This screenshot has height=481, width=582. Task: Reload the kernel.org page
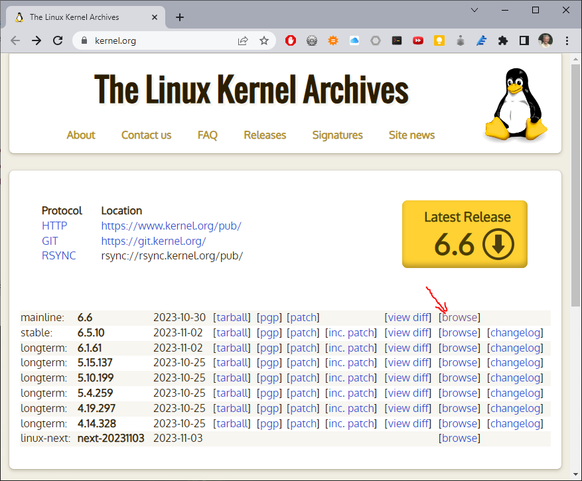click(58, 40)
